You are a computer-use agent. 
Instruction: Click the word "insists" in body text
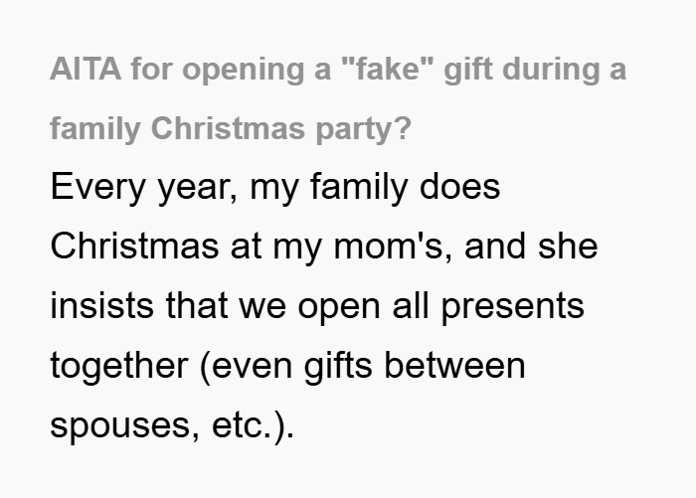(x=102, y=306)
